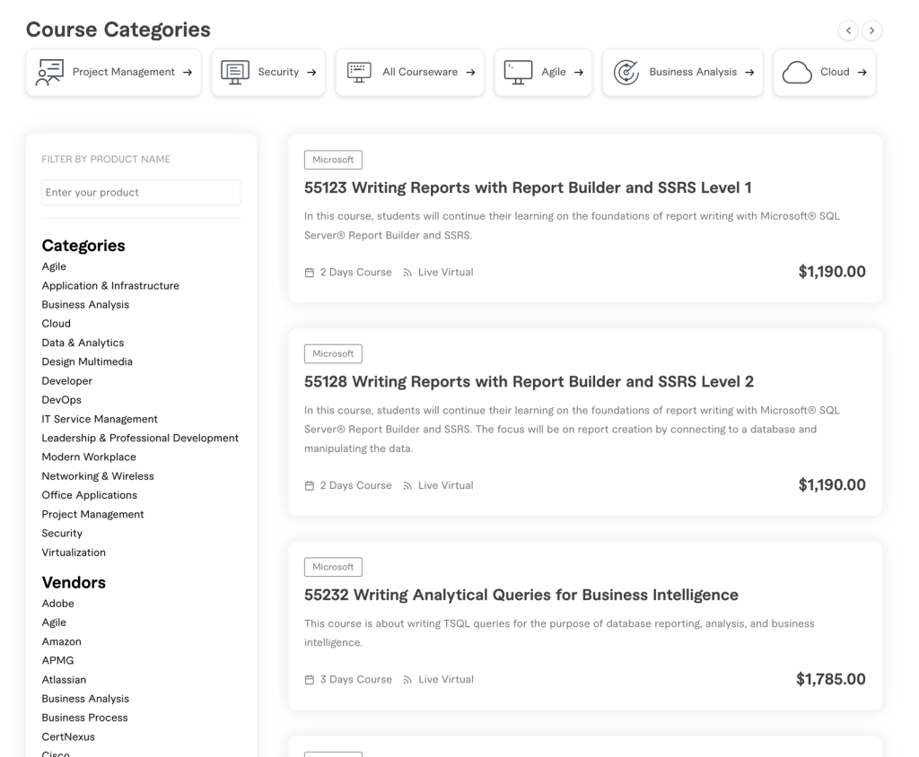This screenshot has height=757, width=919.
Task: Filter by Agile in Vendors list
Action: click(54, 622)
